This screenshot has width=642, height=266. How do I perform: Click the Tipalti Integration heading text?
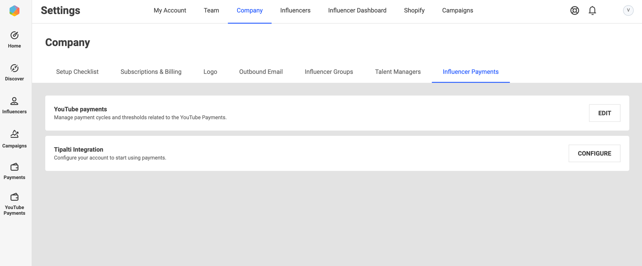pyautogui.click(x=79, y=150)
